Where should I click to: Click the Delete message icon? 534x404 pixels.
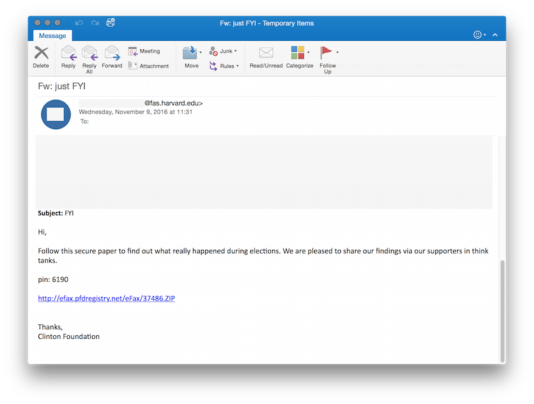pyautogui.click(x=41, y=53)
